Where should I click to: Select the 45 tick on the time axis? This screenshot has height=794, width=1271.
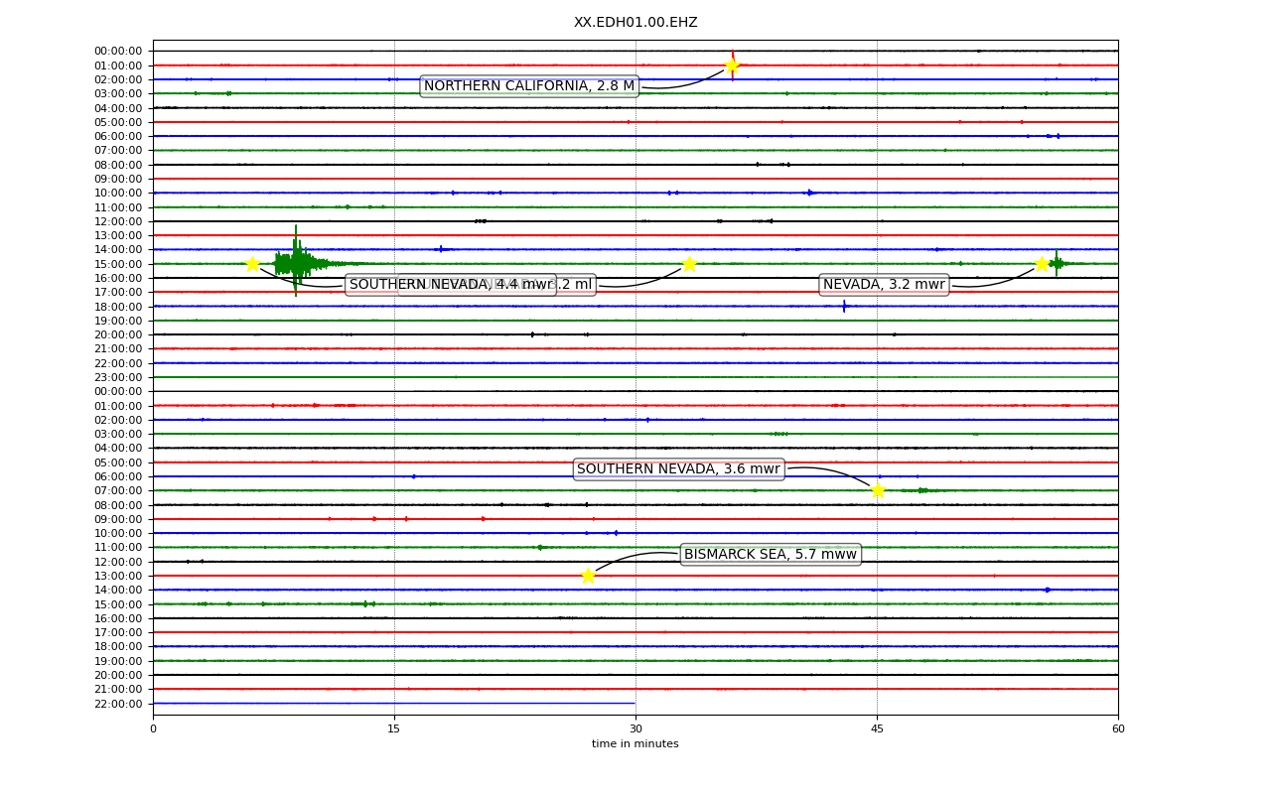pyautogui.click(x=877, y=729)
